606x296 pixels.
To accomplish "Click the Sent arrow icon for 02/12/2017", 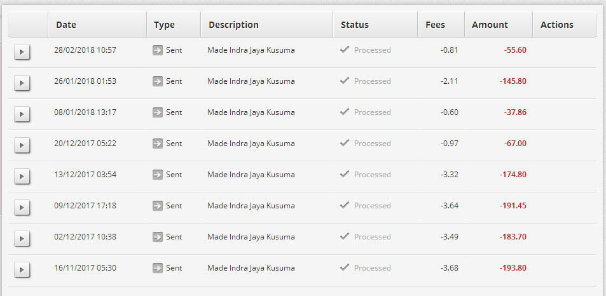I will (158, 237).
